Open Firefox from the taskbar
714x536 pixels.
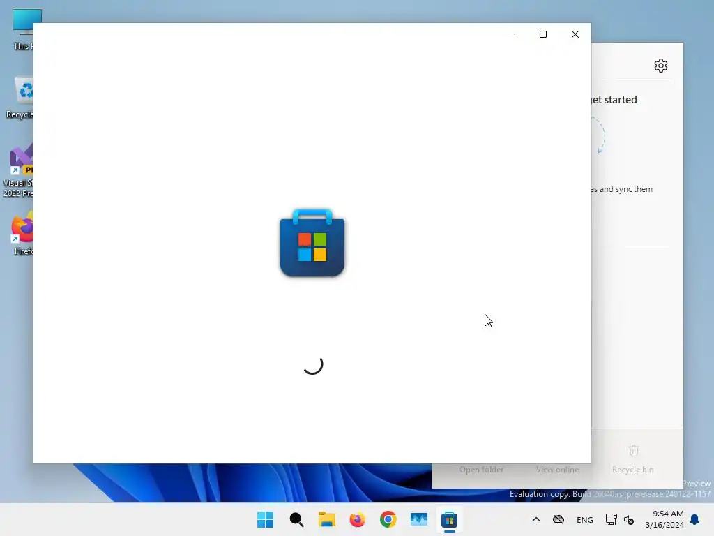[358, 519]
